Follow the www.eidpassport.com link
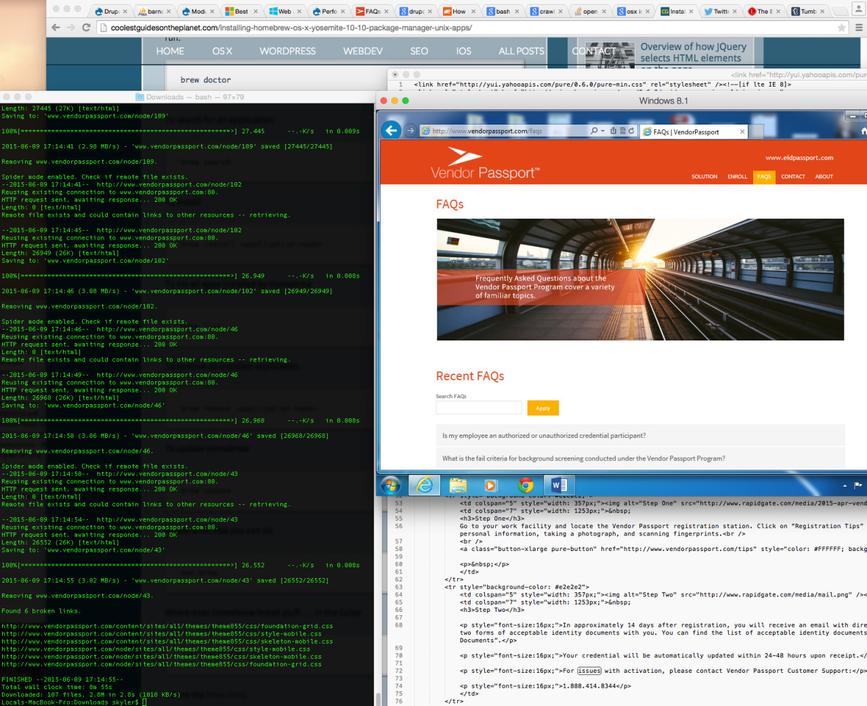867x706 pixels. click(799, 158)
